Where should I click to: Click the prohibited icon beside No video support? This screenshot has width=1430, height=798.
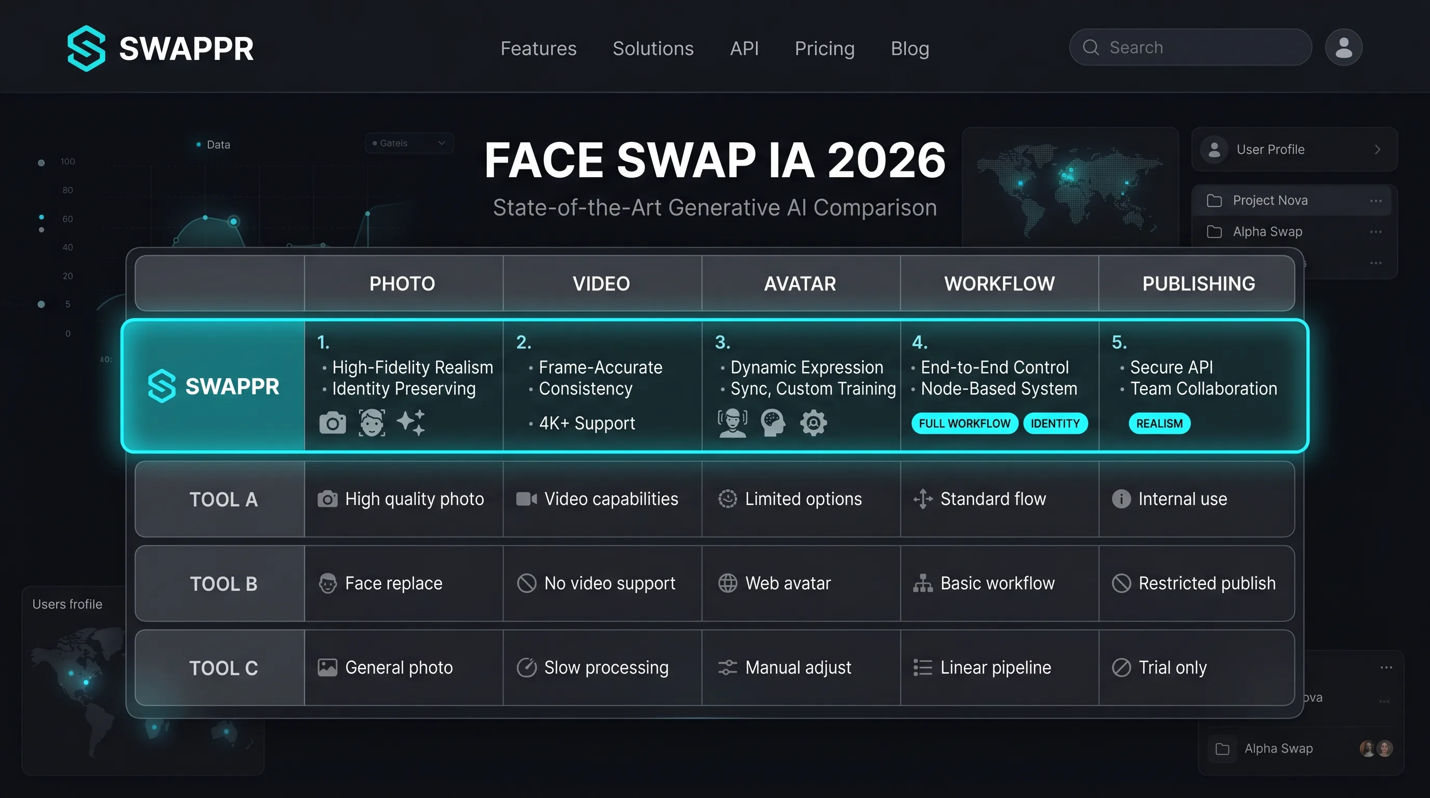[526, 583]
